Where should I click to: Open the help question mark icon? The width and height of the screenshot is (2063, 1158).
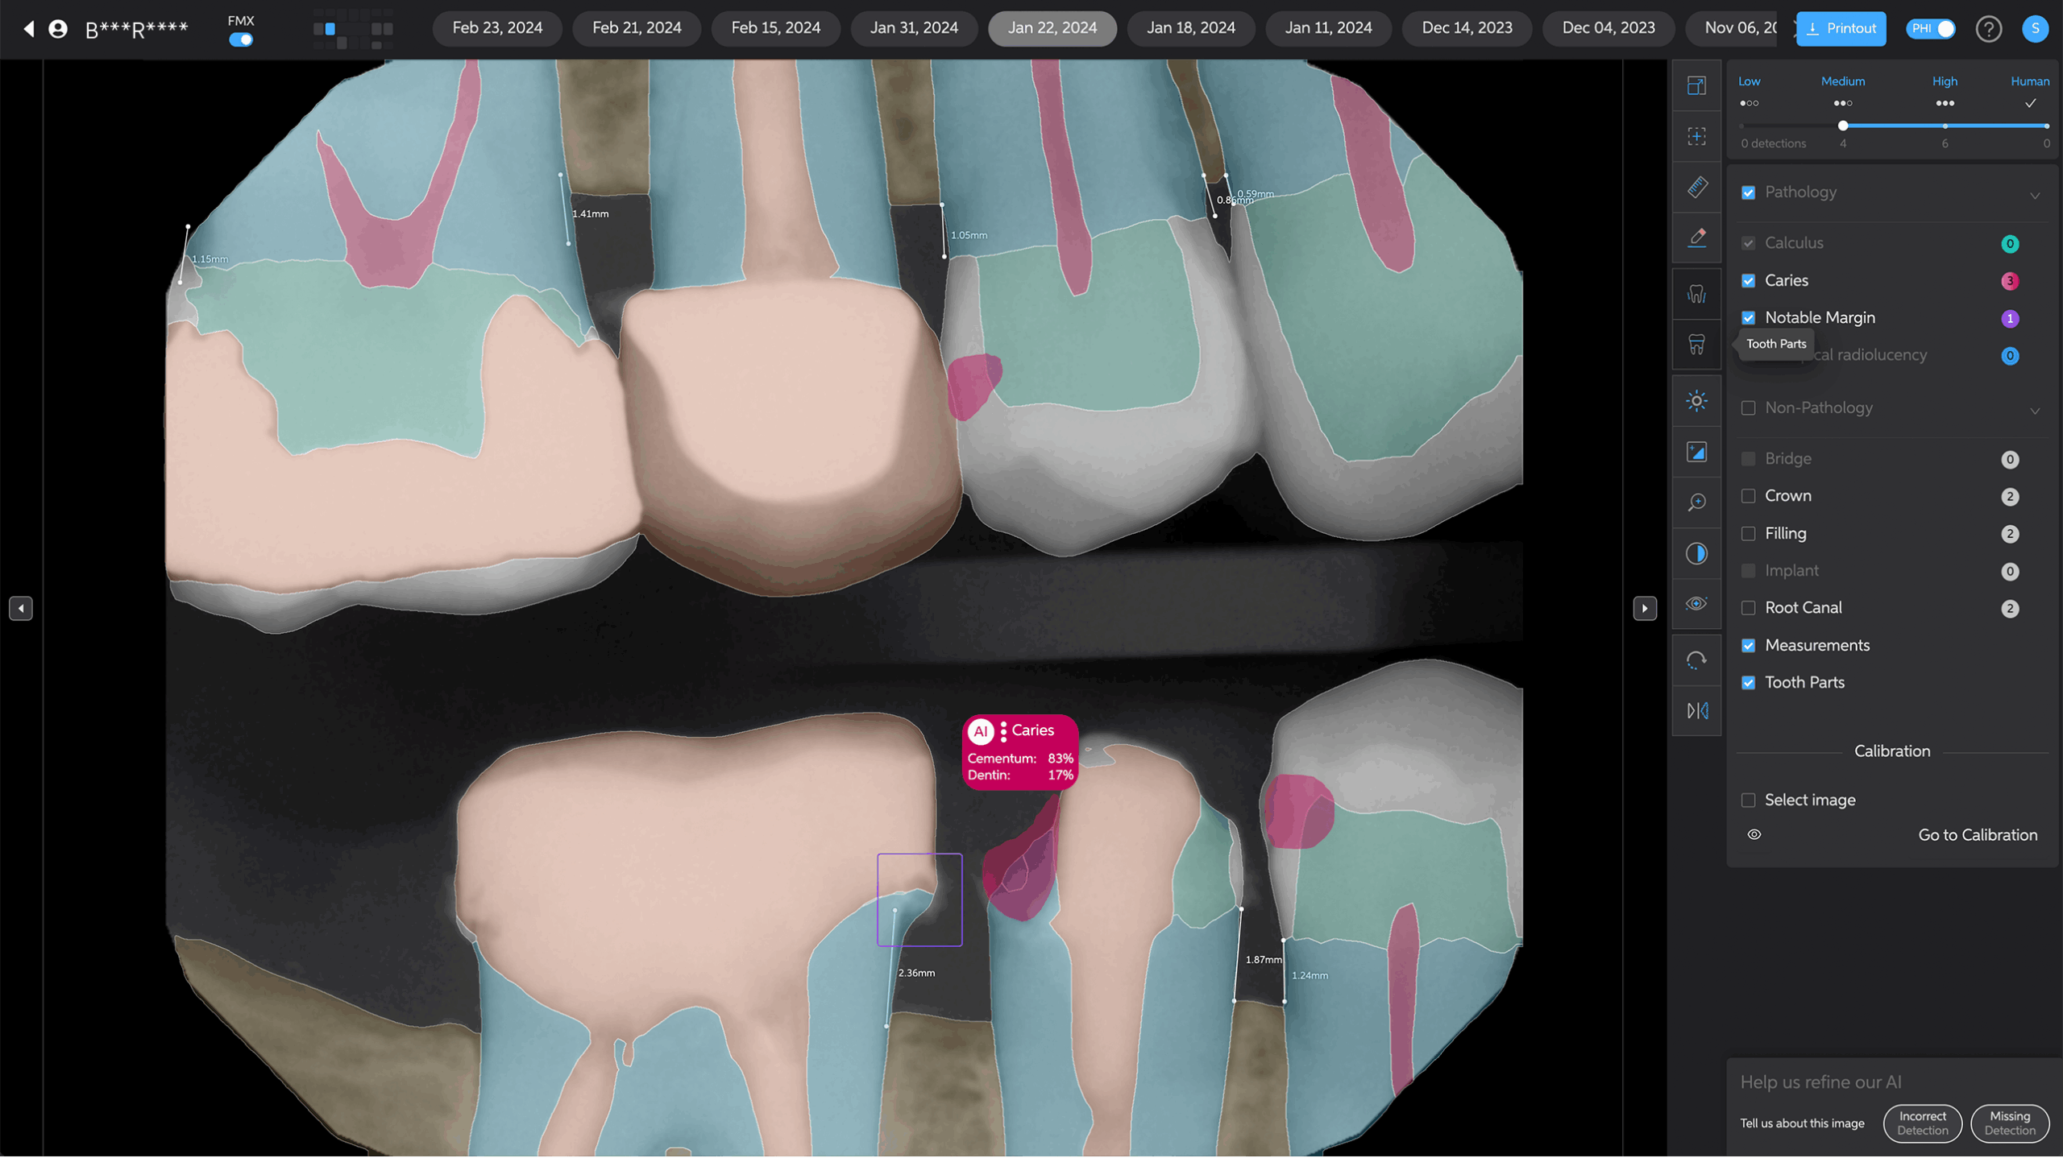pyautogui.click(x=1988, y=29)
